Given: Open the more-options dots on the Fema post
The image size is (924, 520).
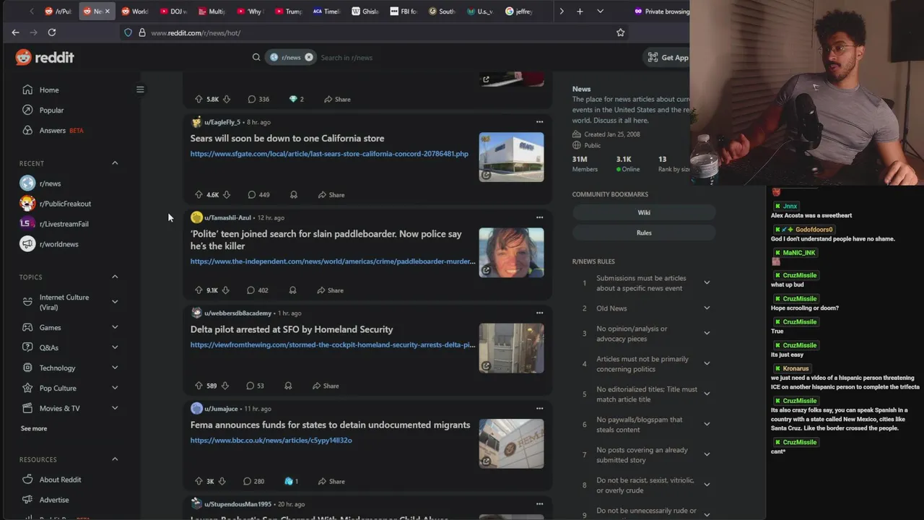Looking at the screenshot, I should click(539, 408).
